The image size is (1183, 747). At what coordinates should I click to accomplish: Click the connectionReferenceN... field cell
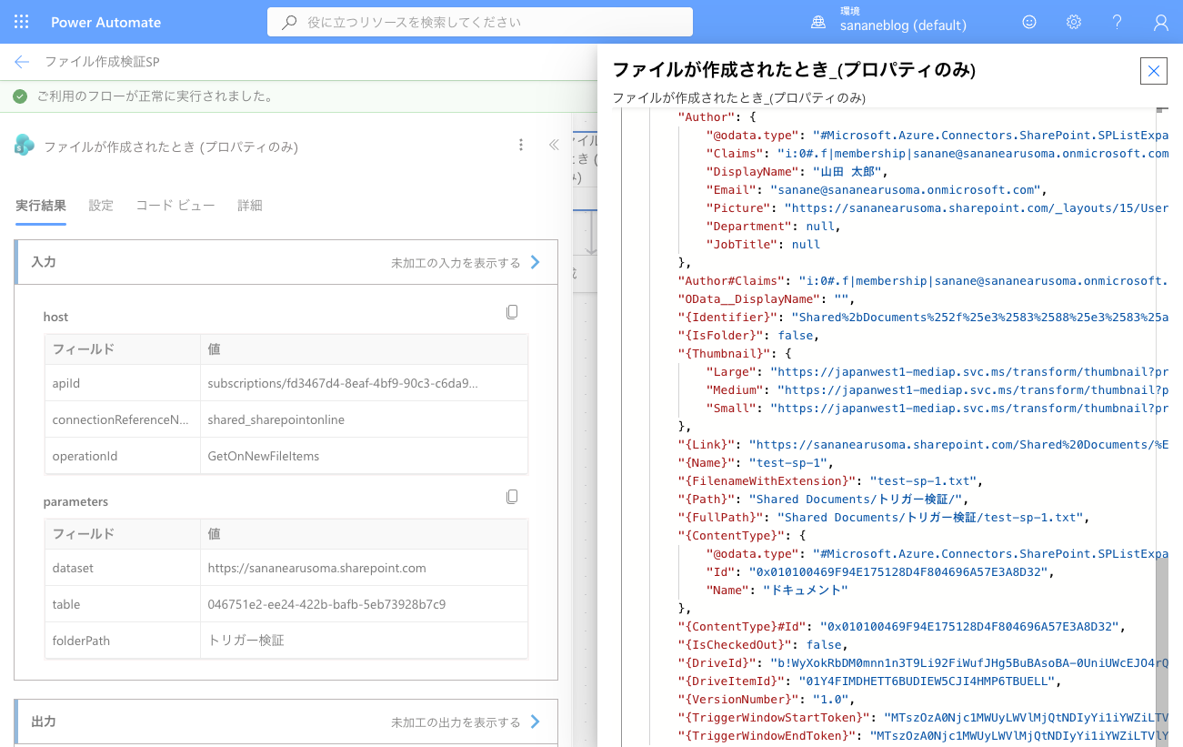(x=123, y=419)
